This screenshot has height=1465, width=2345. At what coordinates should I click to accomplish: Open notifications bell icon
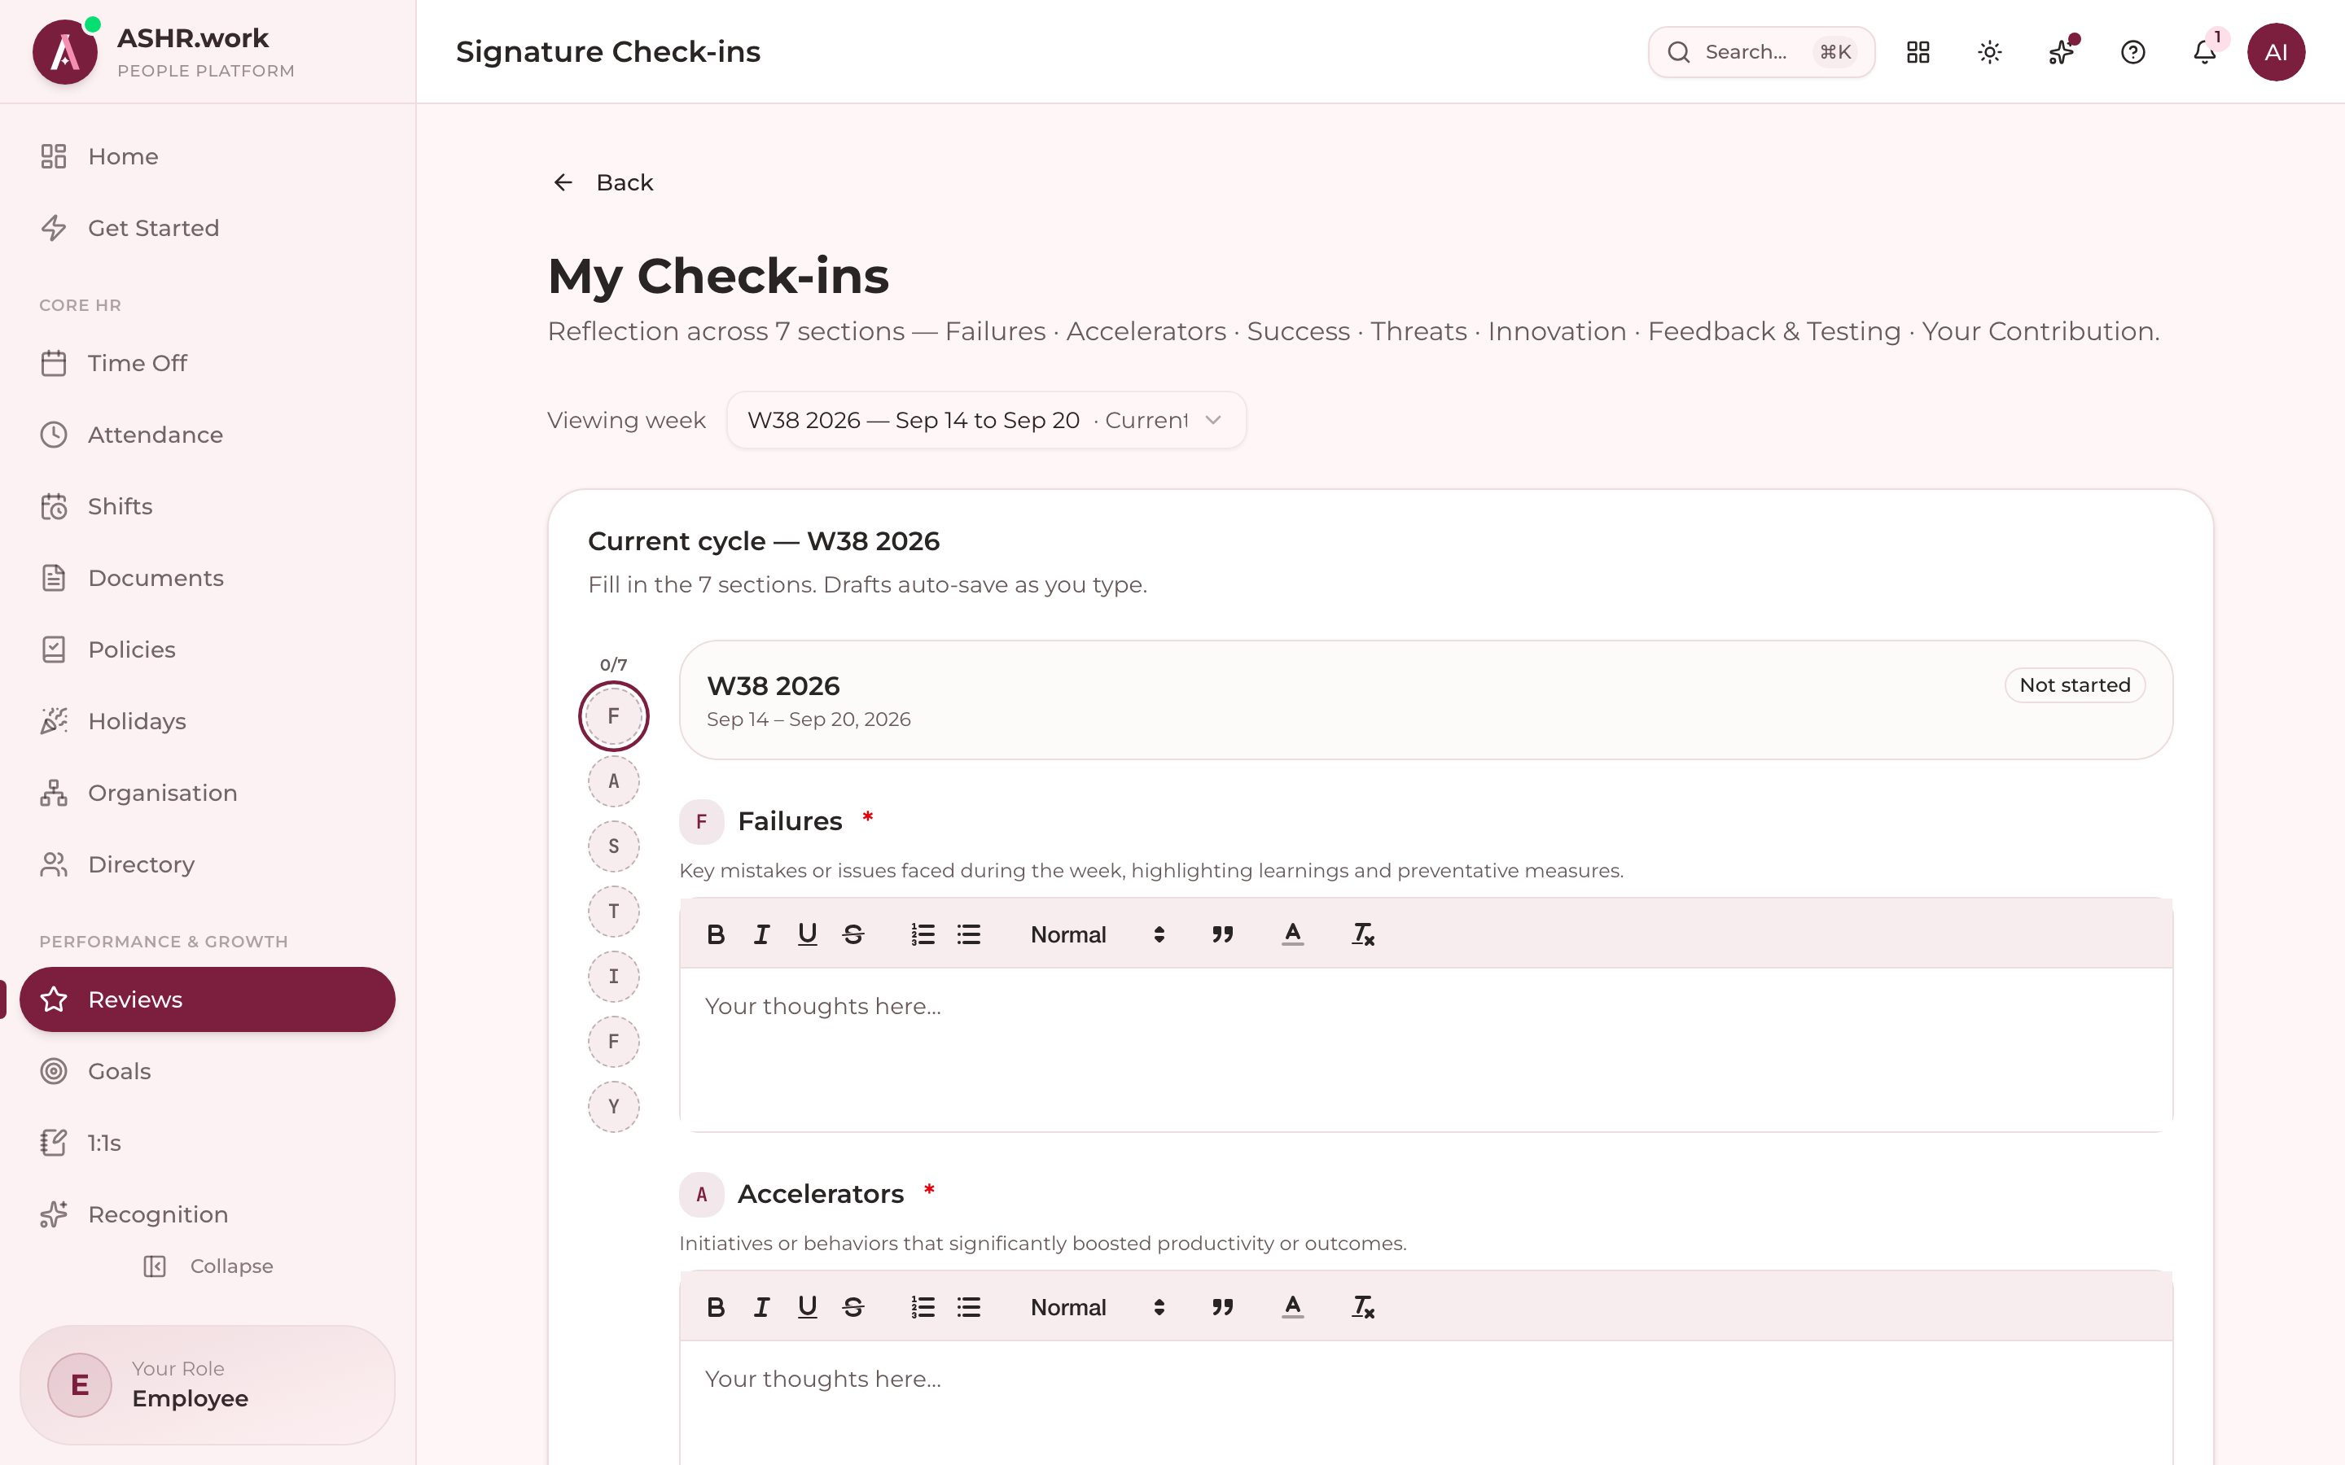(2204, 52)
